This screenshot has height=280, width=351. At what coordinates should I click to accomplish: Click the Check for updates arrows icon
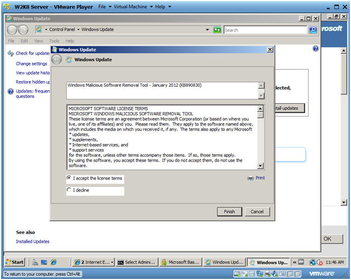(x=11, y=53)
